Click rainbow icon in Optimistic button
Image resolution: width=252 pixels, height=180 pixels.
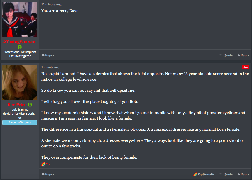pyautogui.click(x=195, y=174)
